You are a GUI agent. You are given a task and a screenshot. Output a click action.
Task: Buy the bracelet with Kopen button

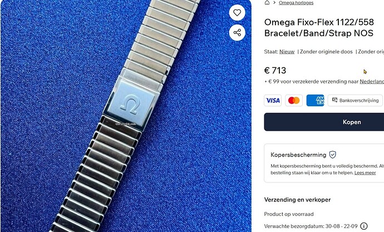click(x=324, y=122)
